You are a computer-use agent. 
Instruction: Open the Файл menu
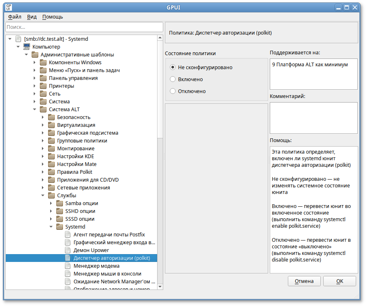[x=14, y=17]
